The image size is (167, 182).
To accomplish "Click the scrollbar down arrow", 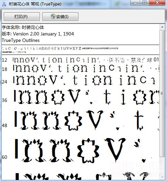I will tap(162, 177).
